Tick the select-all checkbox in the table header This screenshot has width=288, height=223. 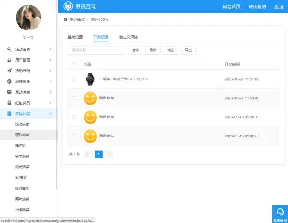pyautogui.click(x=75, y=64)
